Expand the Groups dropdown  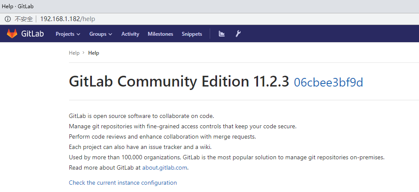coord(101,34)
